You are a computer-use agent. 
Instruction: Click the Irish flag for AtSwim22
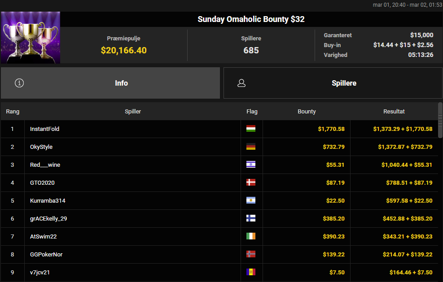click(x=251, y=237)
